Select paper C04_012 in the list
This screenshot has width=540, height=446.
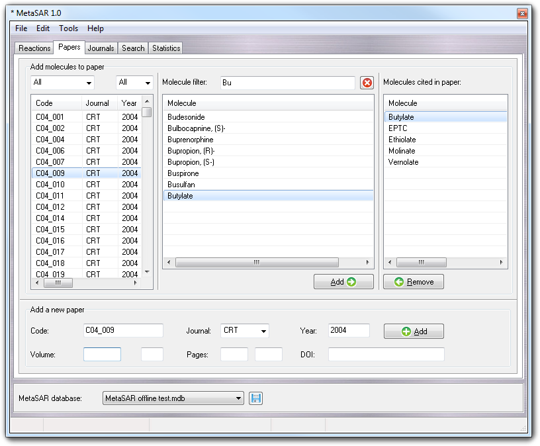[x=50, y=207]
